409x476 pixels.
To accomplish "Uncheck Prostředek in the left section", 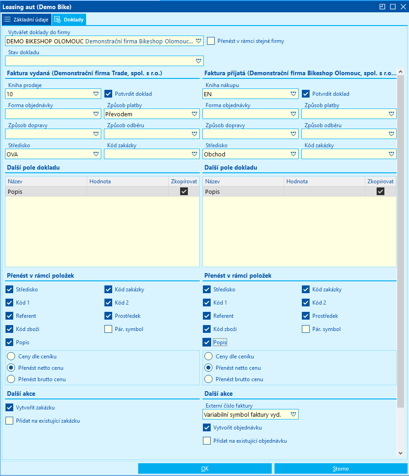I will pyautogui.click(x=109, y=316).
